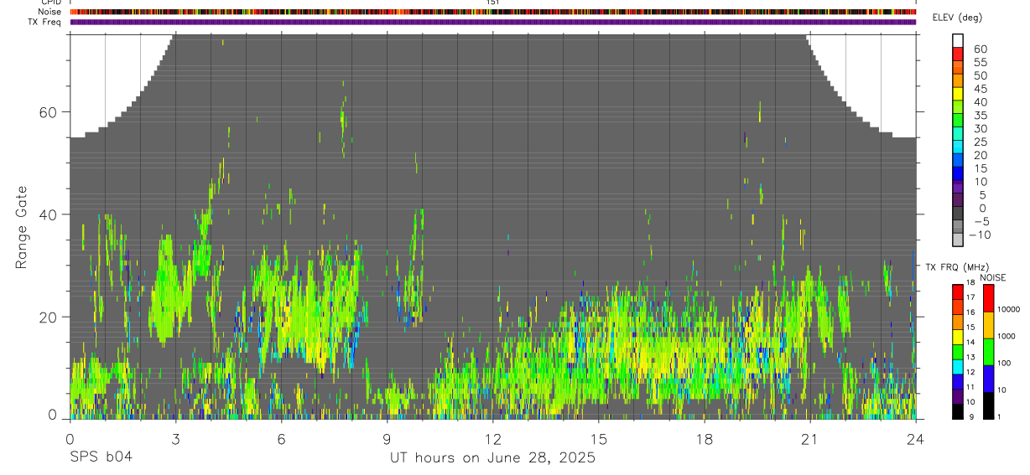Pick the white top segment of ELEV colorbar
Screen dimensions: 1030x475
coord(958,41)
